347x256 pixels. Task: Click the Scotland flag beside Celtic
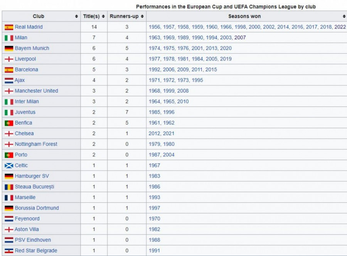pos(9,165)
